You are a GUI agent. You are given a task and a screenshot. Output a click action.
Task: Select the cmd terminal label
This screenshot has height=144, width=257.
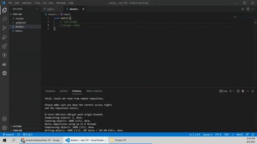point(223,91)
